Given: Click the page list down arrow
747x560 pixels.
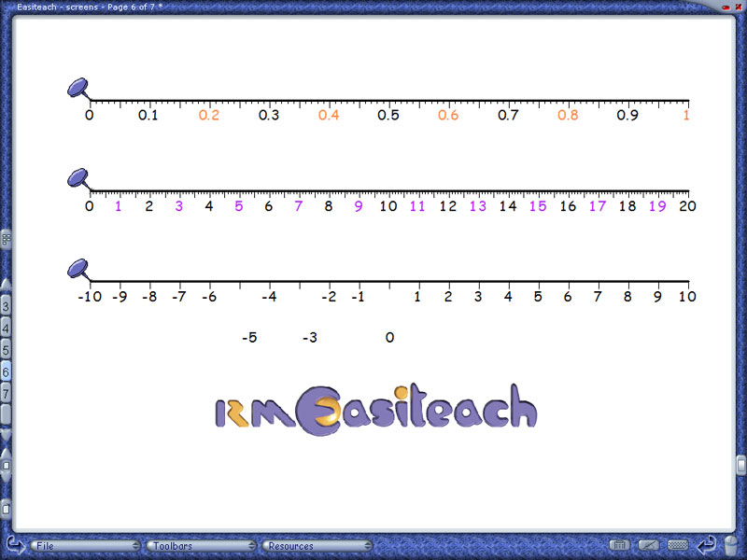Looking at the screenshot, I should coord(6,434).
